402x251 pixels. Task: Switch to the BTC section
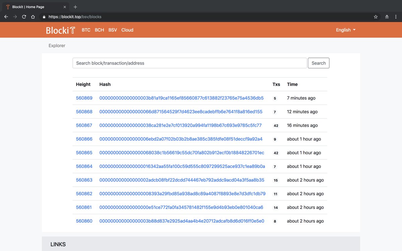click(86, 30)
